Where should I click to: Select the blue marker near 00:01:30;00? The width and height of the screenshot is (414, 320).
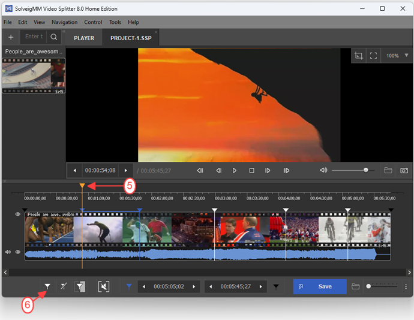[140, 210]
